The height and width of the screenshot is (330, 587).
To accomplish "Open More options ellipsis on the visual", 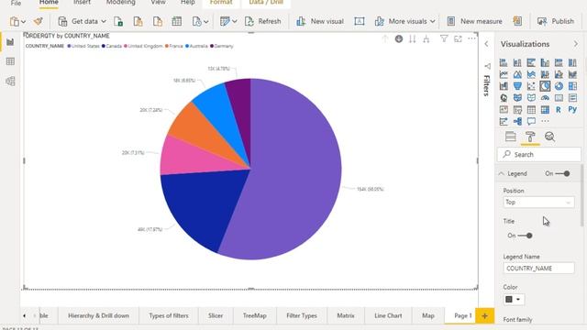I will click(x=471, y=38).
